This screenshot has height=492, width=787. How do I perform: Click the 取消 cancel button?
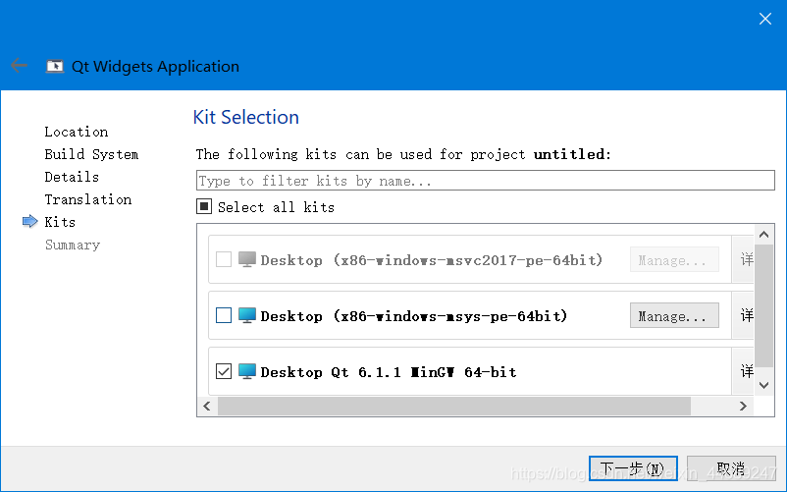pyautogui.click(x=731, y=468)
